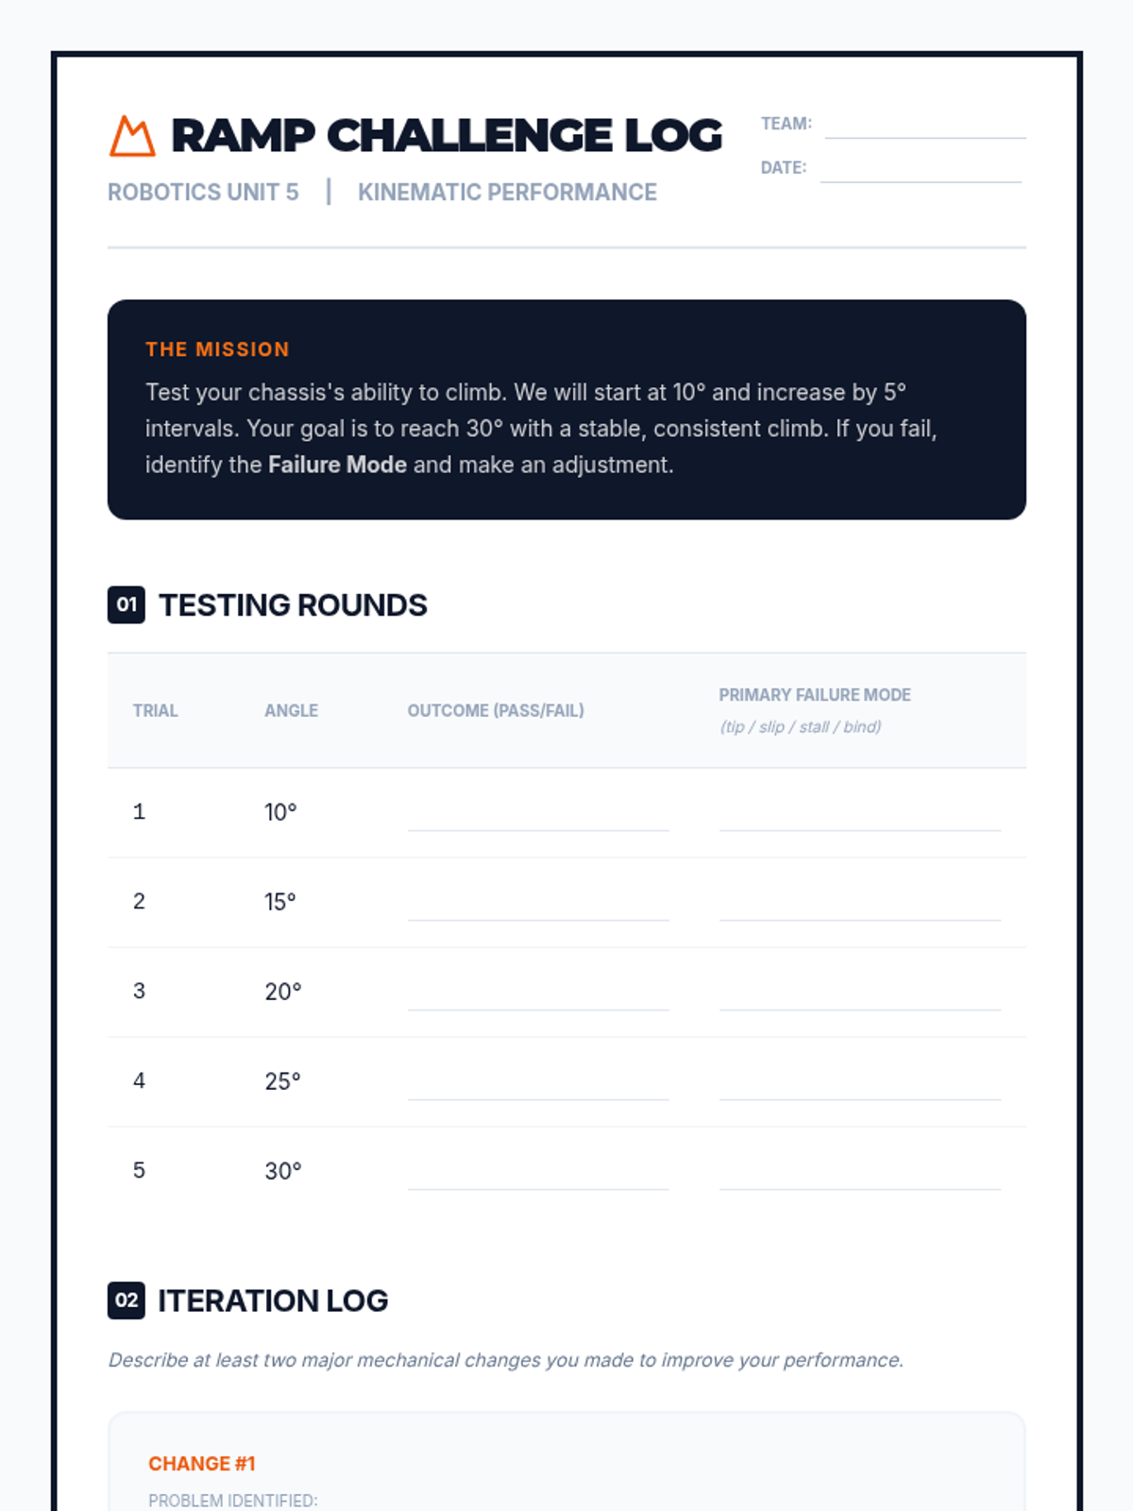Click the Date input line
This screenshot has width=1133, height=1511.
click(921, 170)
